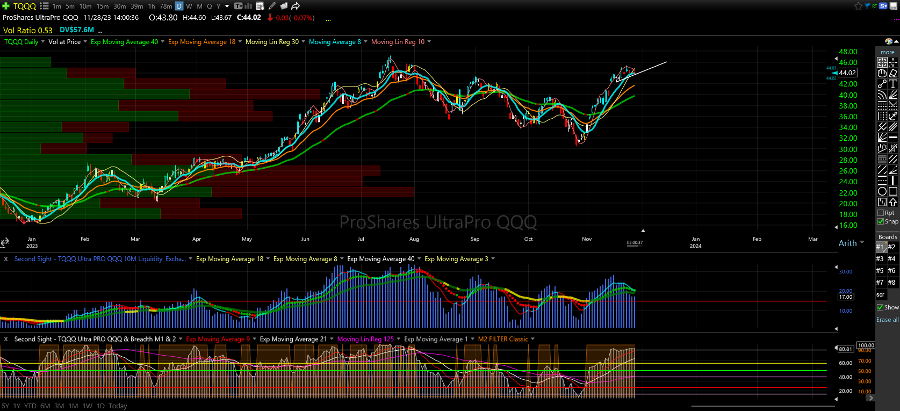Select the parallel channel lines tool

pyautogui.click(x=893, y=127)
